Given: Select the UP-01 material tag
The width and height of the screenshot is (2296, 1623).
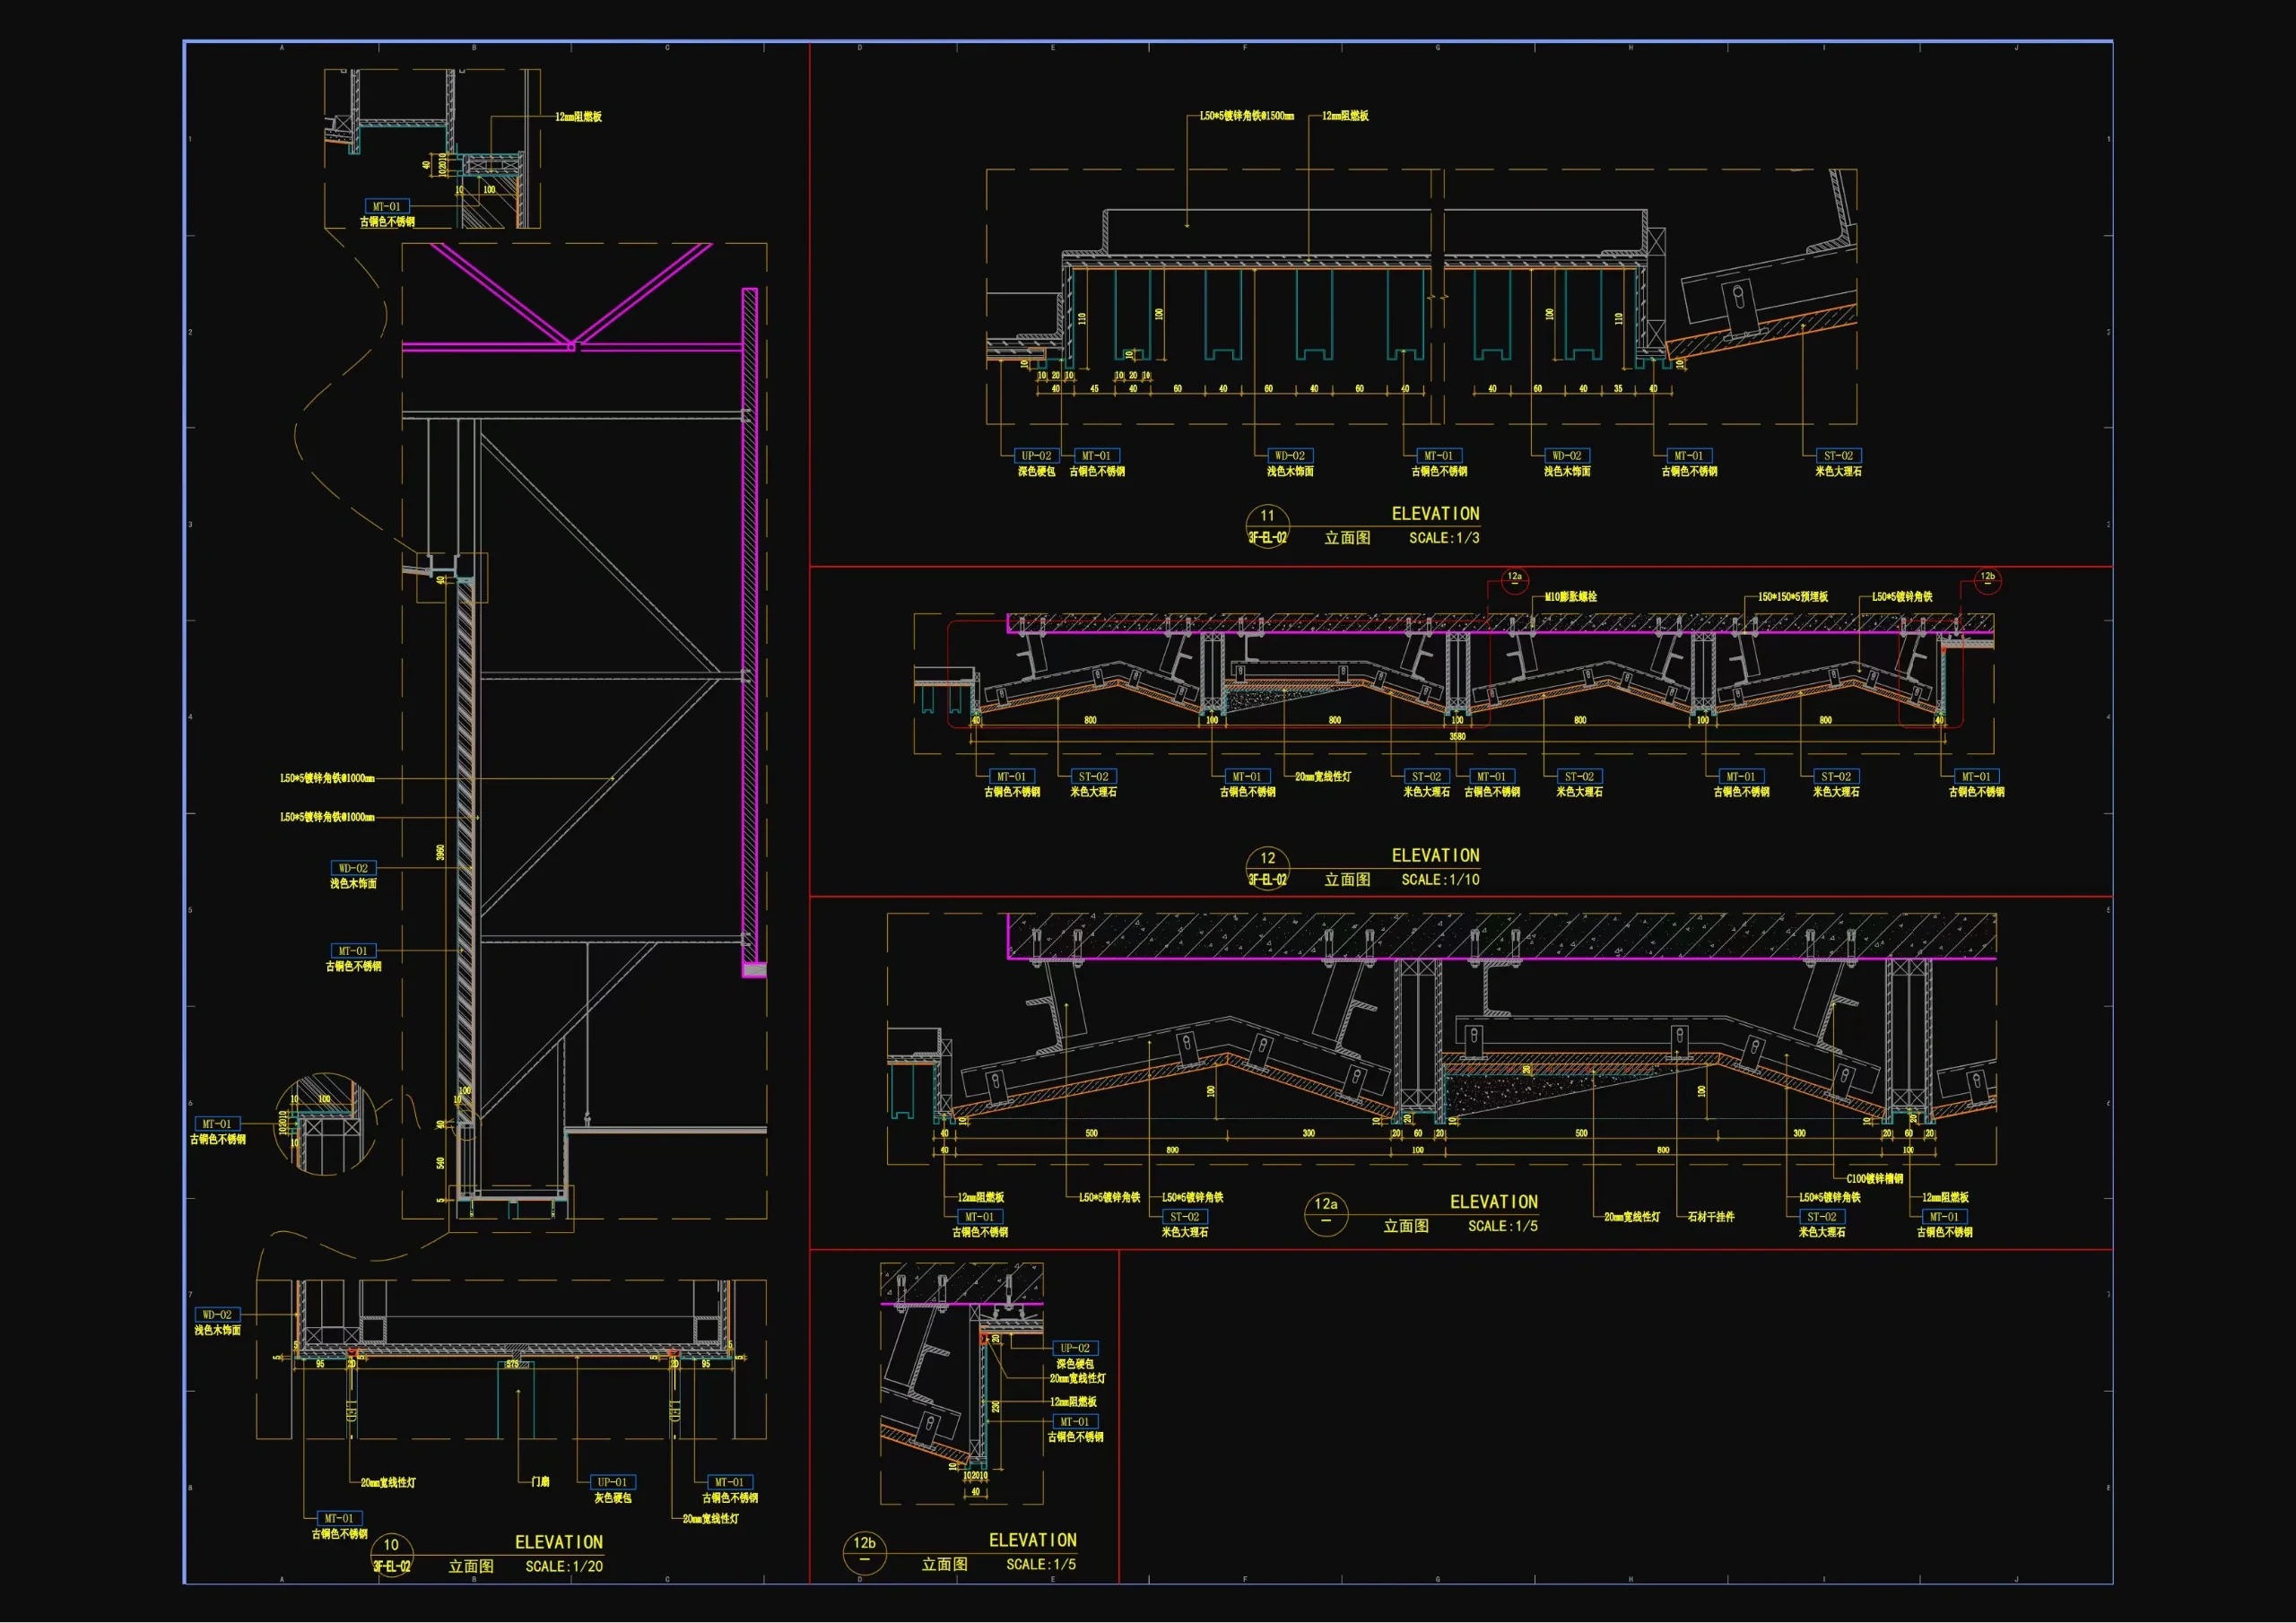Looking at the screenshot, I should pos(612,1482).
